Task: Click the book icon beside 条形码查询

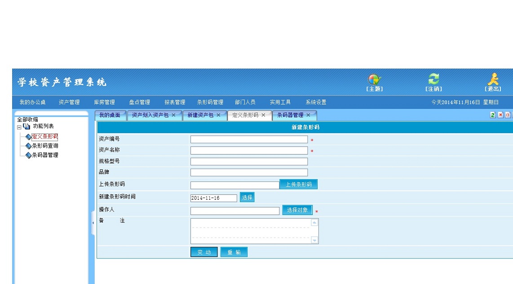Action: 28,146
